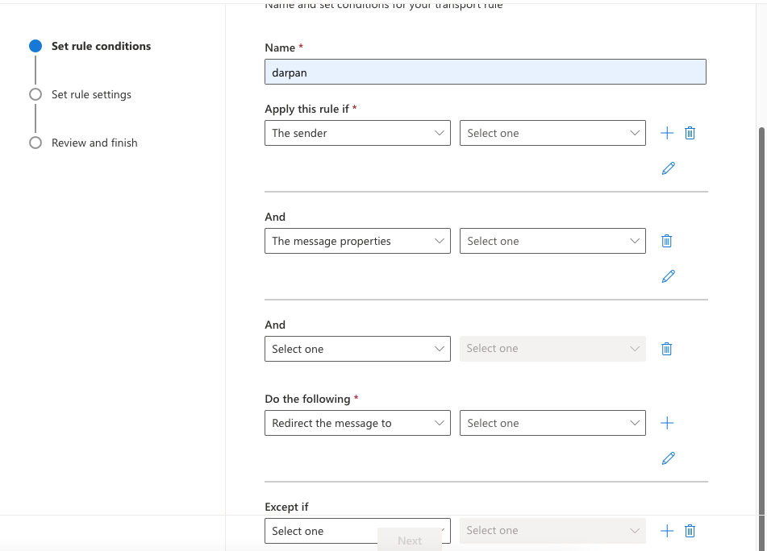Screen dimensions: 767x551
Task: Click the Next button
Action: (410, 541)
